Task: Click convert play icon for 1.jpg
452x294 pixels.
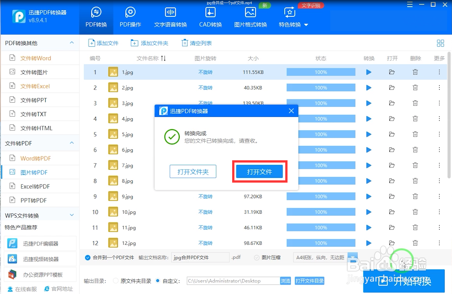Action: click(368, 72)
